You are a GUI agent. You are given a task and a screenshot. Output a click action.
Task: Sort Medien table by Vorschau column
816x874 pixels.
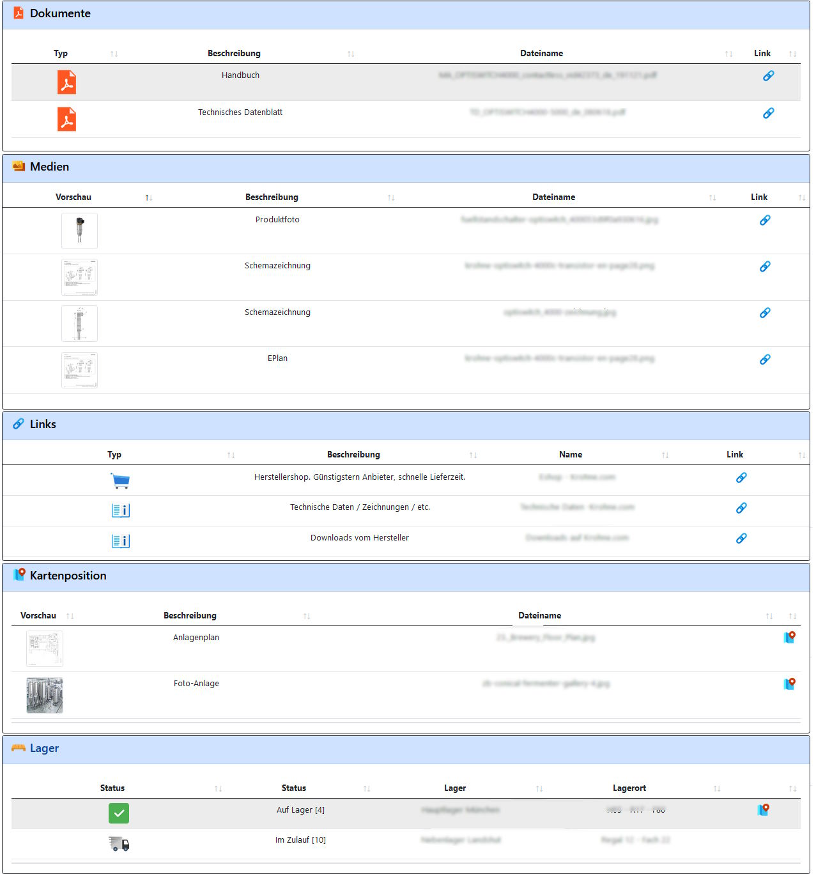click(x=148, y=198)
